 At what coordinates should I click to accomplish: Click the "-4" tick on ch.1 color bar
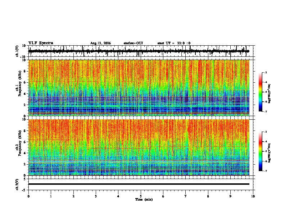click(x=265, y=82)
